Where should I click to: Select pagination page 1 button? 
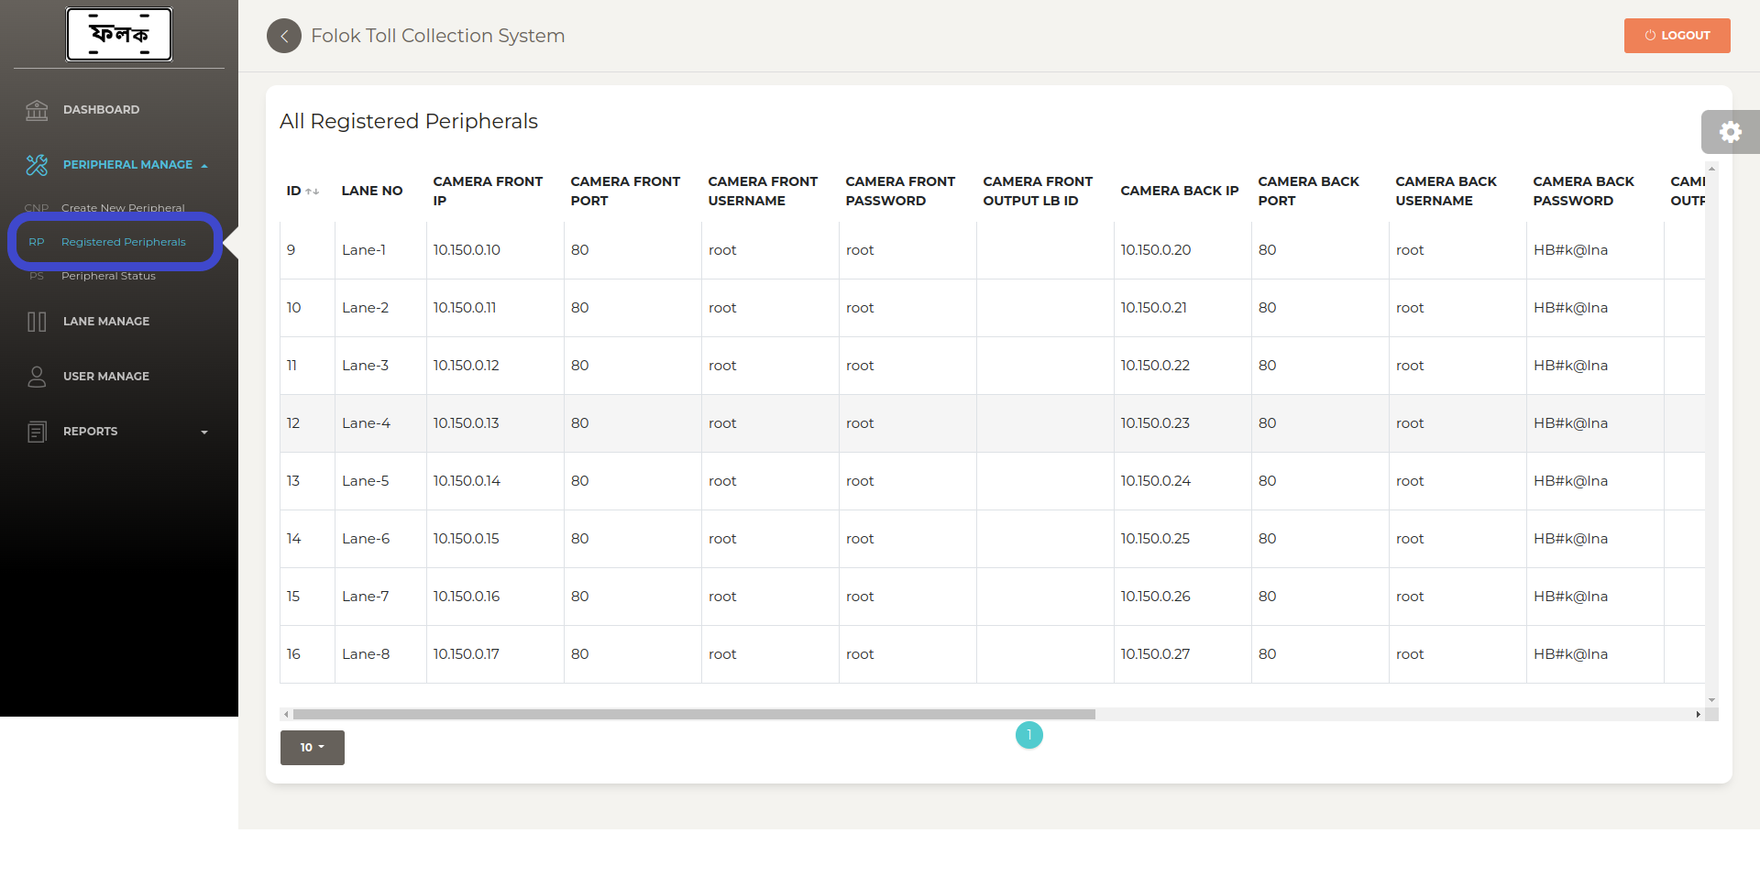click(x=1028, y=735)
